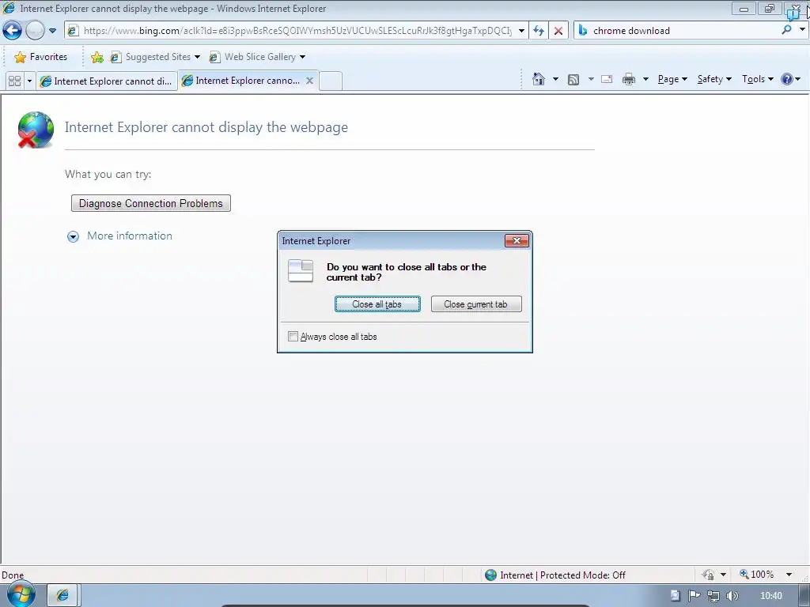Click the Forward navigation arrow
The image size is (810, 607).
[35, 31]
